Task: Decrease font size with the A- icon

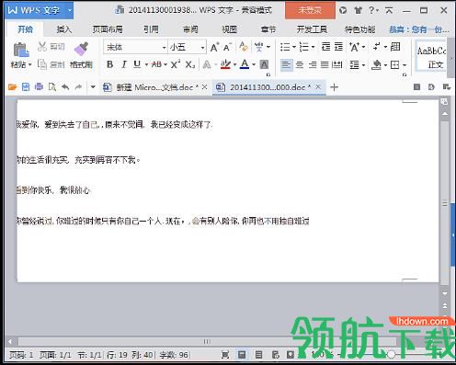Action: (227, 47)
